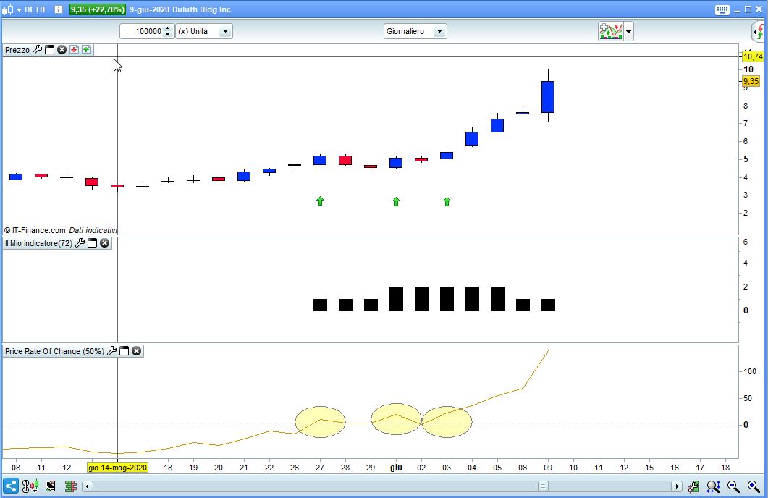Click the link charts candlestick icon
This screenshot has height=498, width=768.
tap(30, 486)
